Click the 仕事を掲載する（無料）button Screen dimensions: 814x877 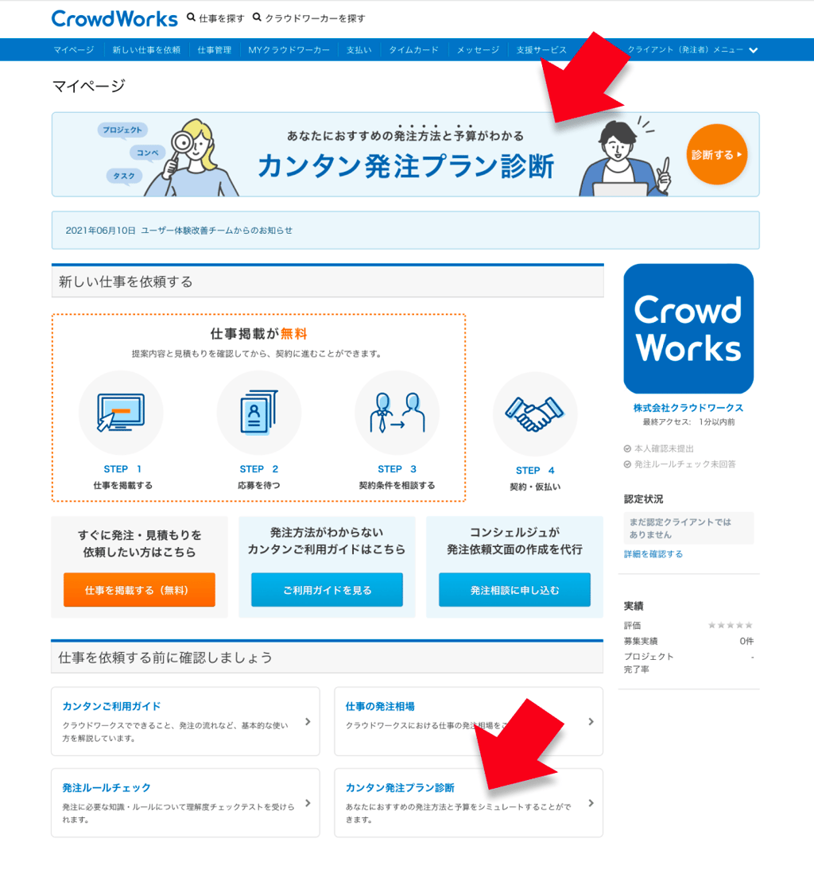tap(139, 590)
